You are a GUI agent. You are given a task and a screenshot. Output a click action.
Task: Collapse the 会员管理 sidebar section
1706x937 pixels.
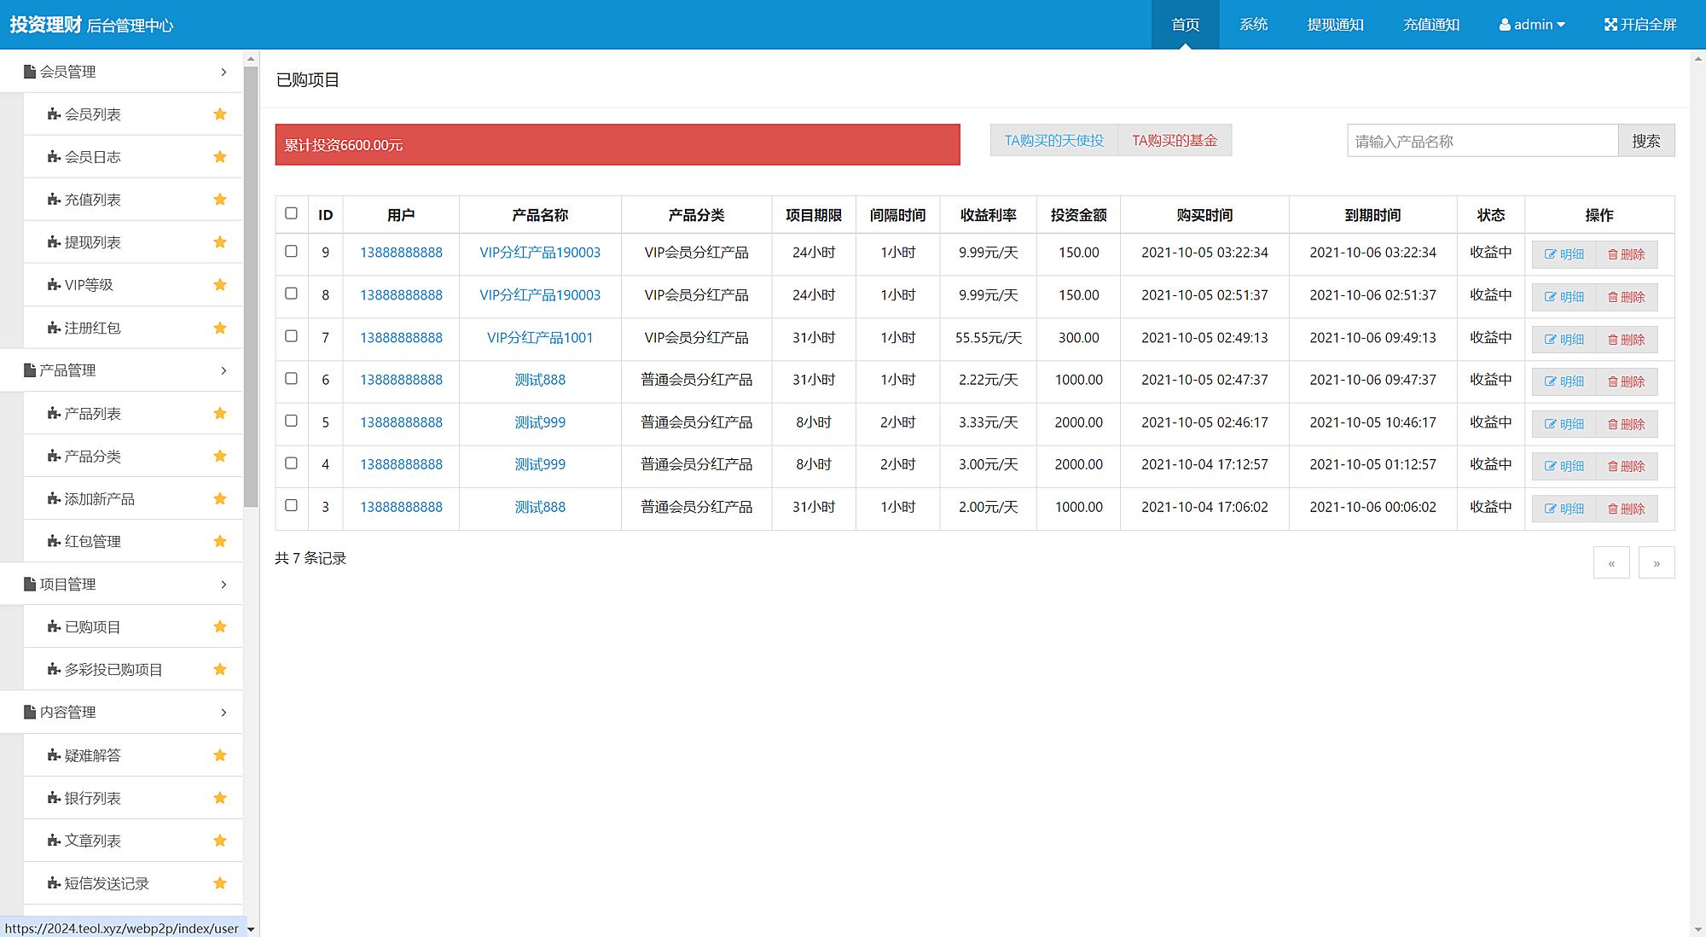coord(223,72)
